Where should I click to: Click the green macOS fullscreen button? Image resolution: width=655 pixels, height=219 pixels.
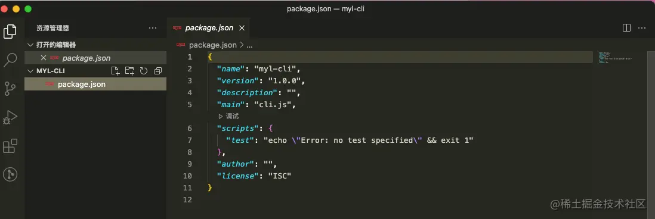point(28,9)
